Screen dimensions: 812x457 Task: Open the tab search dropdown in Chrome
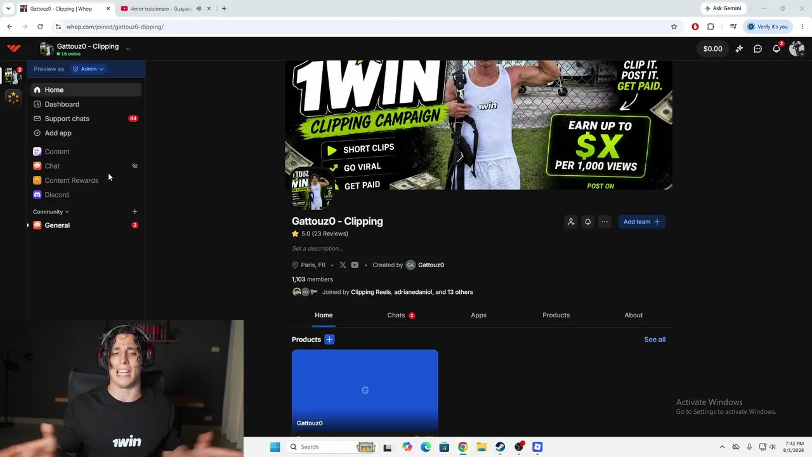point(8,9)
